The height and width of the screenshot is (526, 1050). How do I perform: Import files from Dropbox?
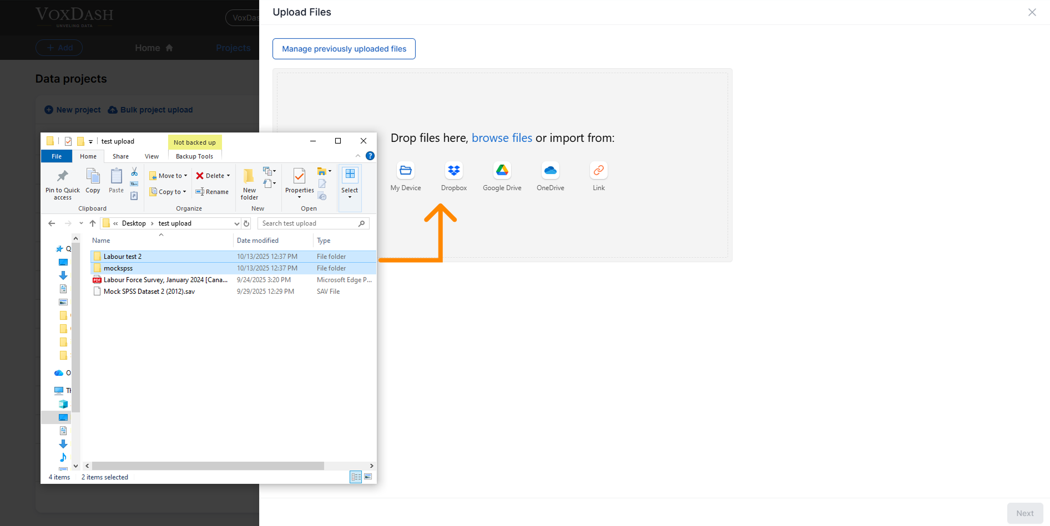[454, 177]
